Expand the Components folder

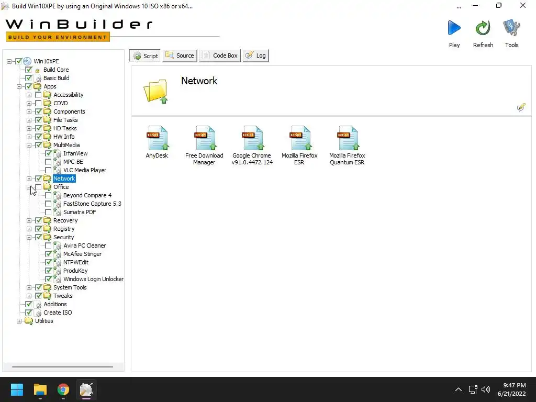pyautogui.click(x=29, y=112)
